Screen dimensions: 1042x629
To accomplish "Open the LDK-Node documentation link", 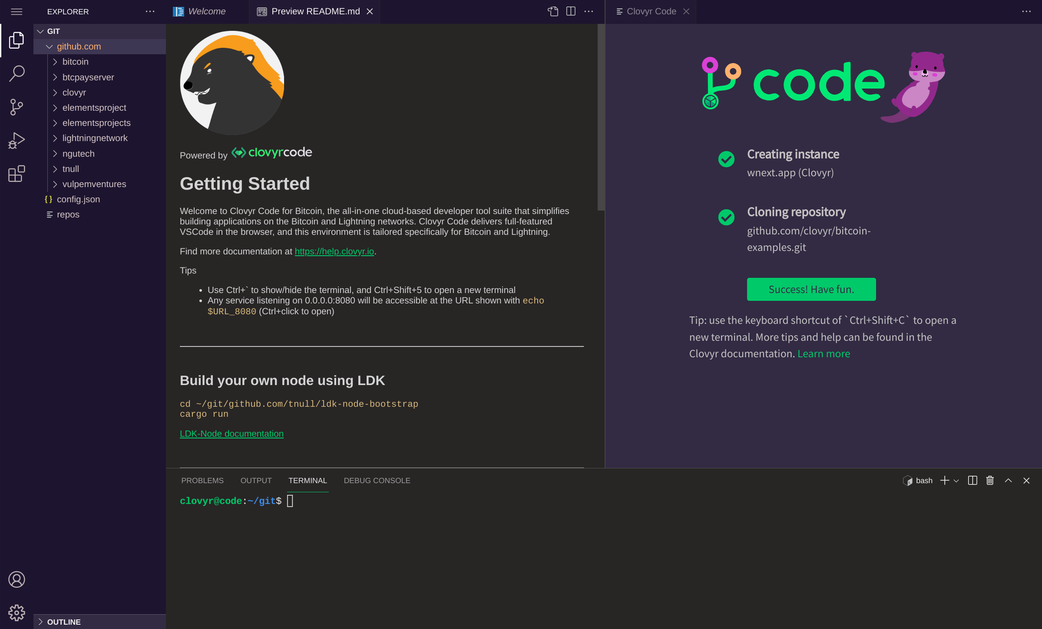I will [232, 434].
